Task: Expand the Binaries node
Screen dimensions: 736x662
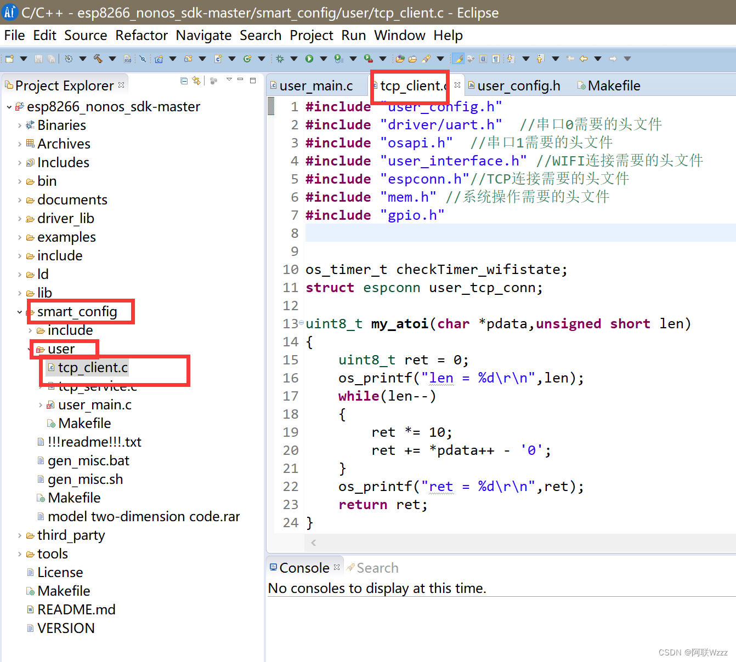Action: [x=20, y=125]
